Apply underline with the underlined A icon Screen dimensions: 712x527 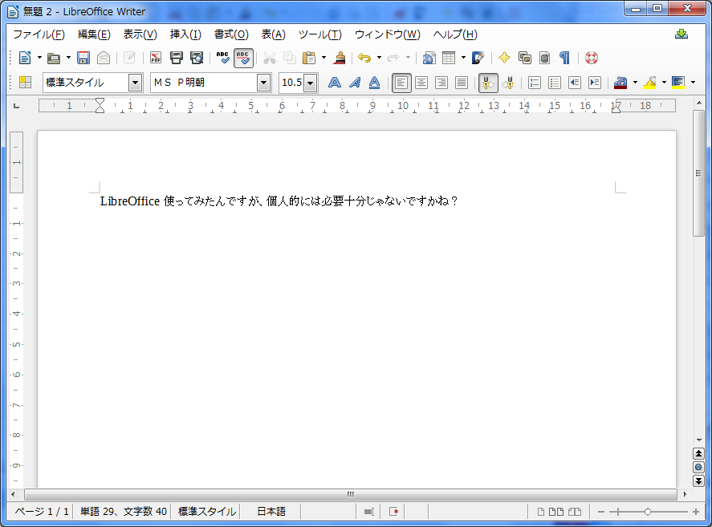coord(374,82)
